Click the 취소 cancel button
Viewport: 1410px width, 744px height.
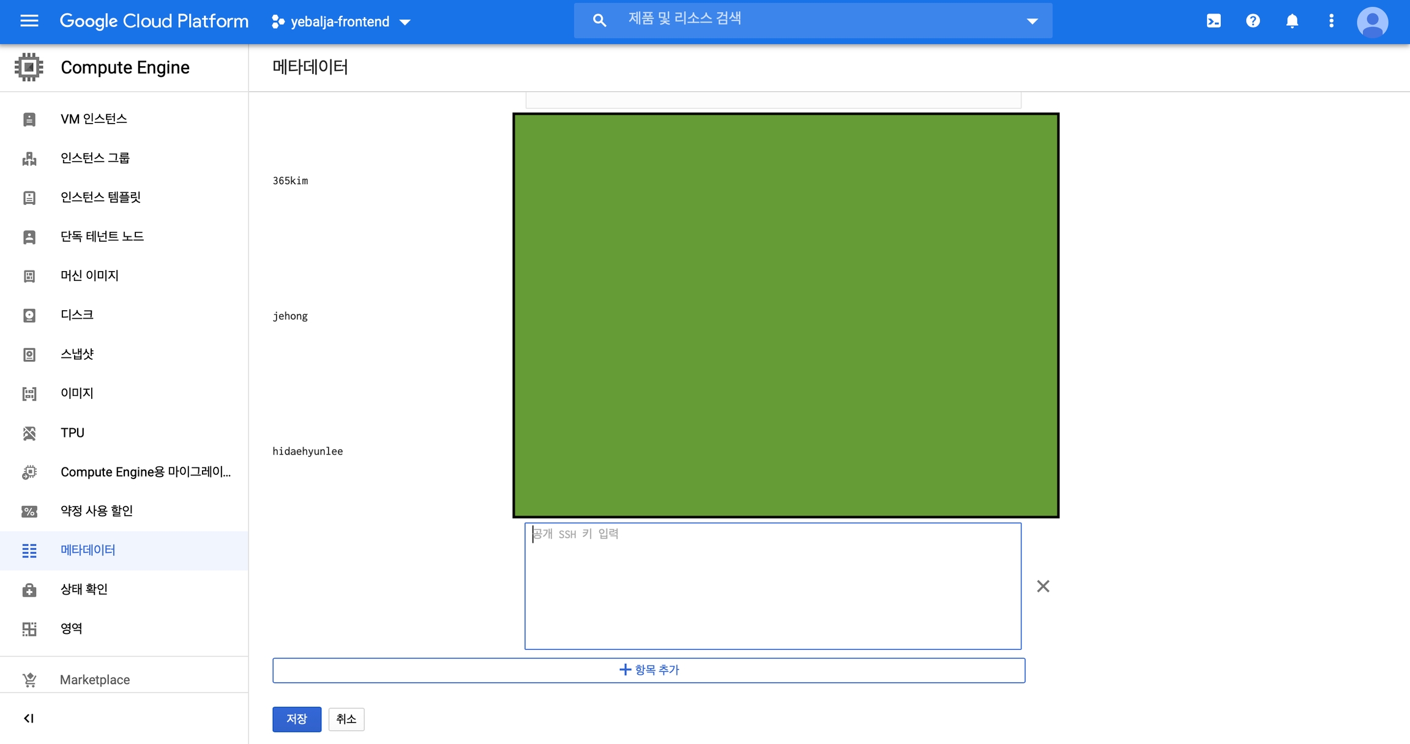click(x=346, y=719)
